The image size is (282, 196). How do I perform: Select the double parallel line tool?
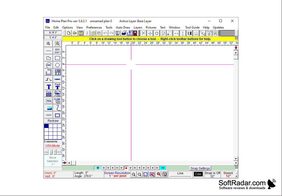pos(48,115)
